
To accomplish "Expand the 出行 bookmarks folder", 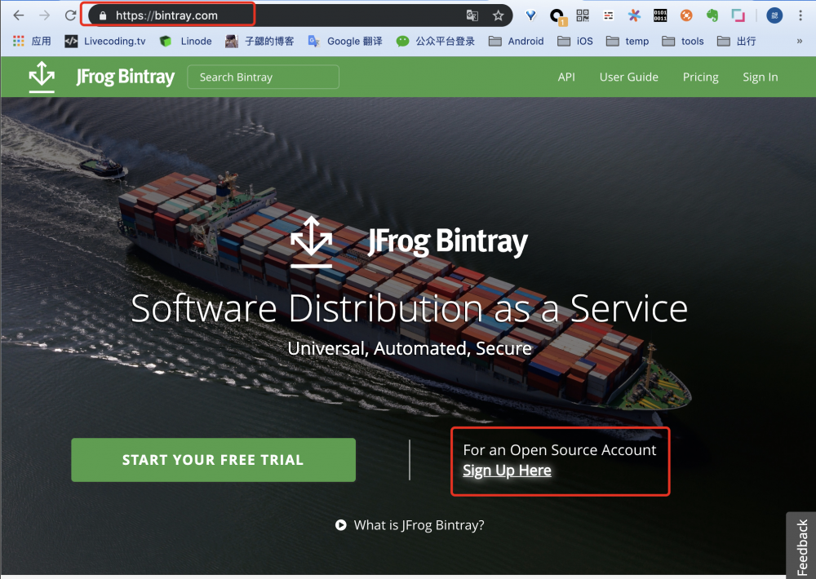I will 736,41.
